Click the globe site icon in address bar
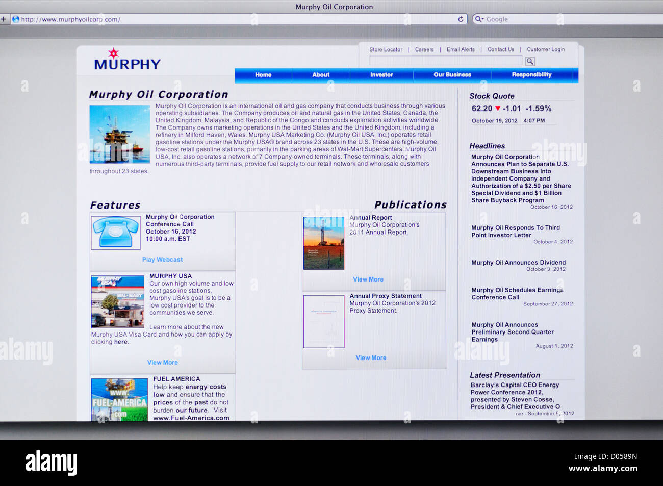The image size is (663, 486). click(16, 19)
